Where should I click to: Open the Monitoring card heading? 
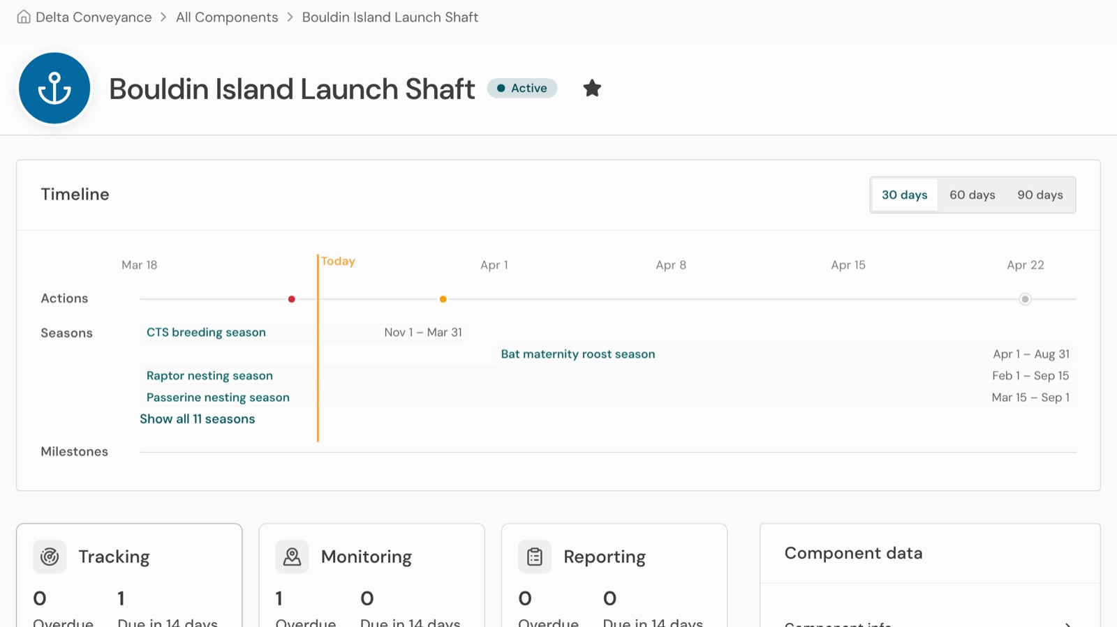[367, 557]
